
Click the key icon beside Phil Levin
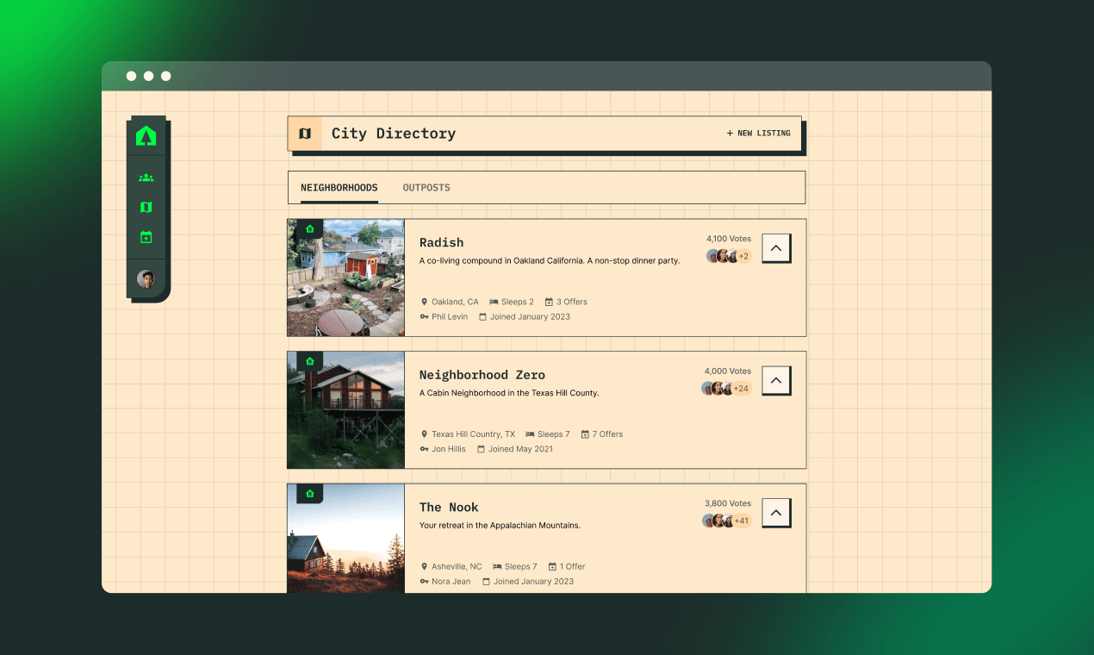424,316
